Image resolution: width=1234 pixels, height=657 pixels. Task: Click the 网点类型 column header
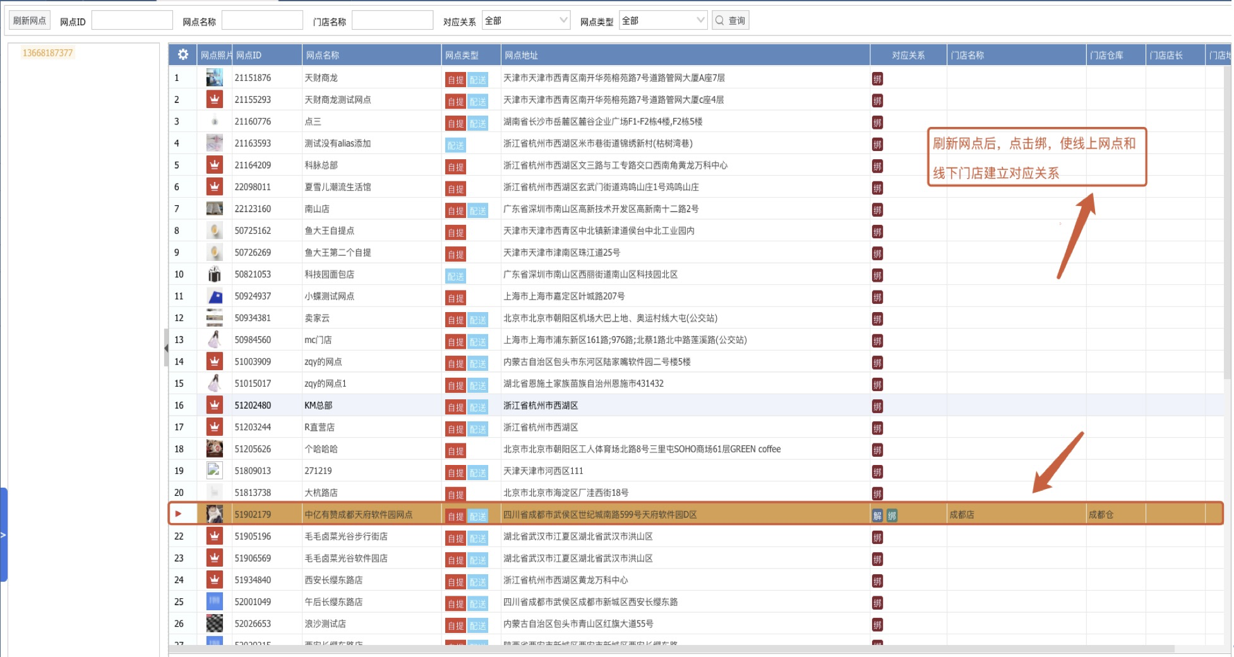point(471,55)
